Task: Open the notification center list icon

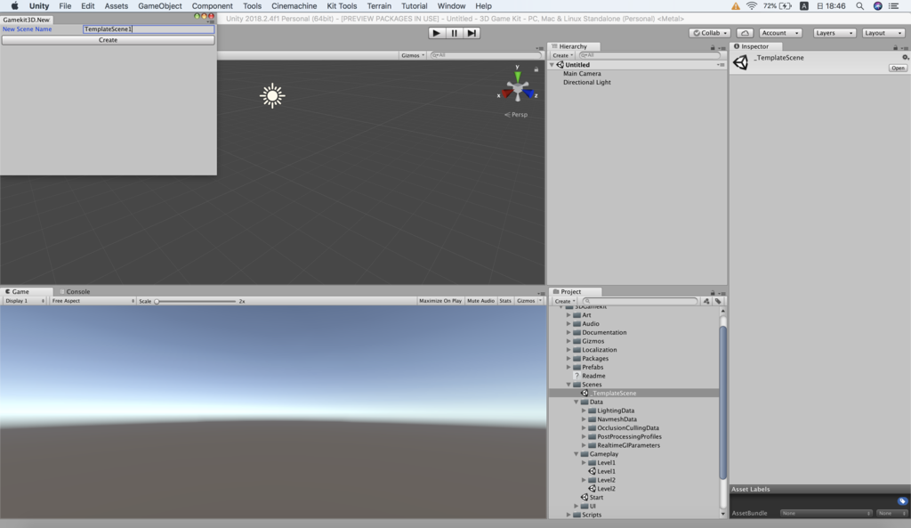Action: coord(893,6)
